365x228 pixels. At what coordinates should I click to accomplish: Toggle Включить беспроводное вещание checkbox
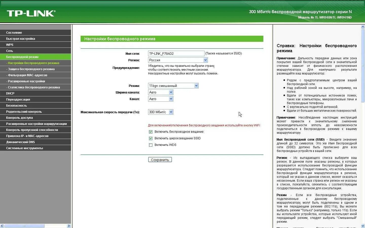click(x=151, y=132)
